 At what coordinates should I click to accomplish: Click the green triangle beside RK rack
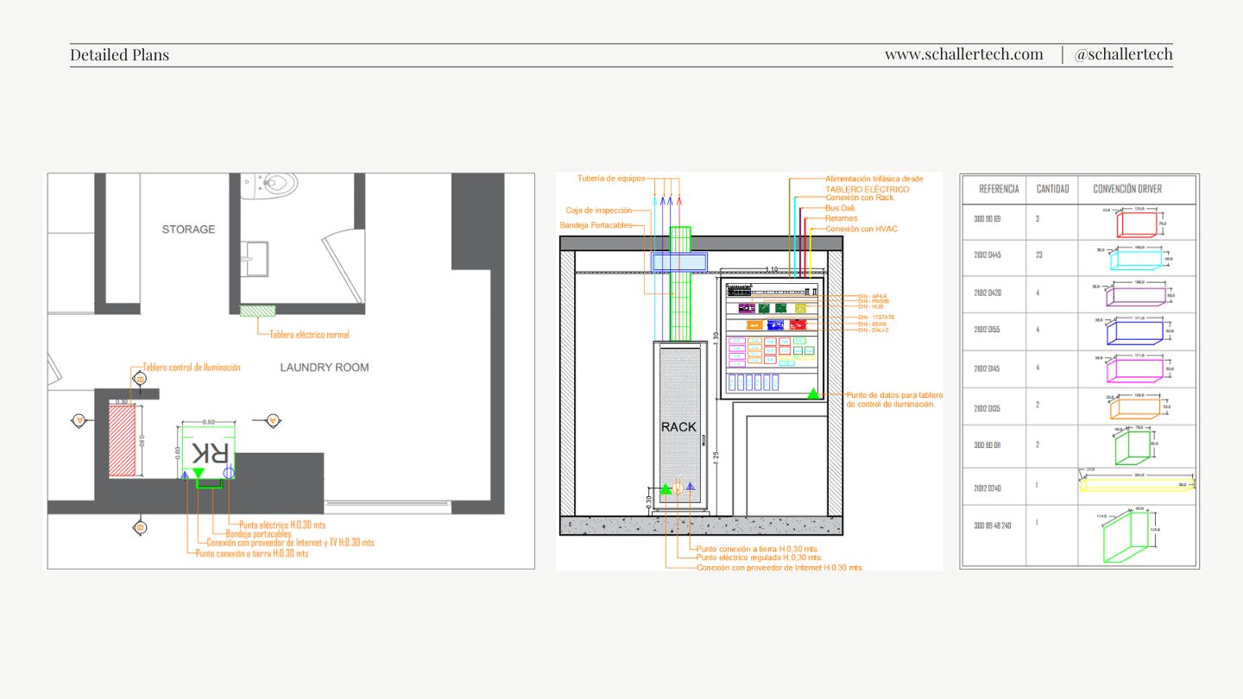pyautogui.click(x=198, y=473)
